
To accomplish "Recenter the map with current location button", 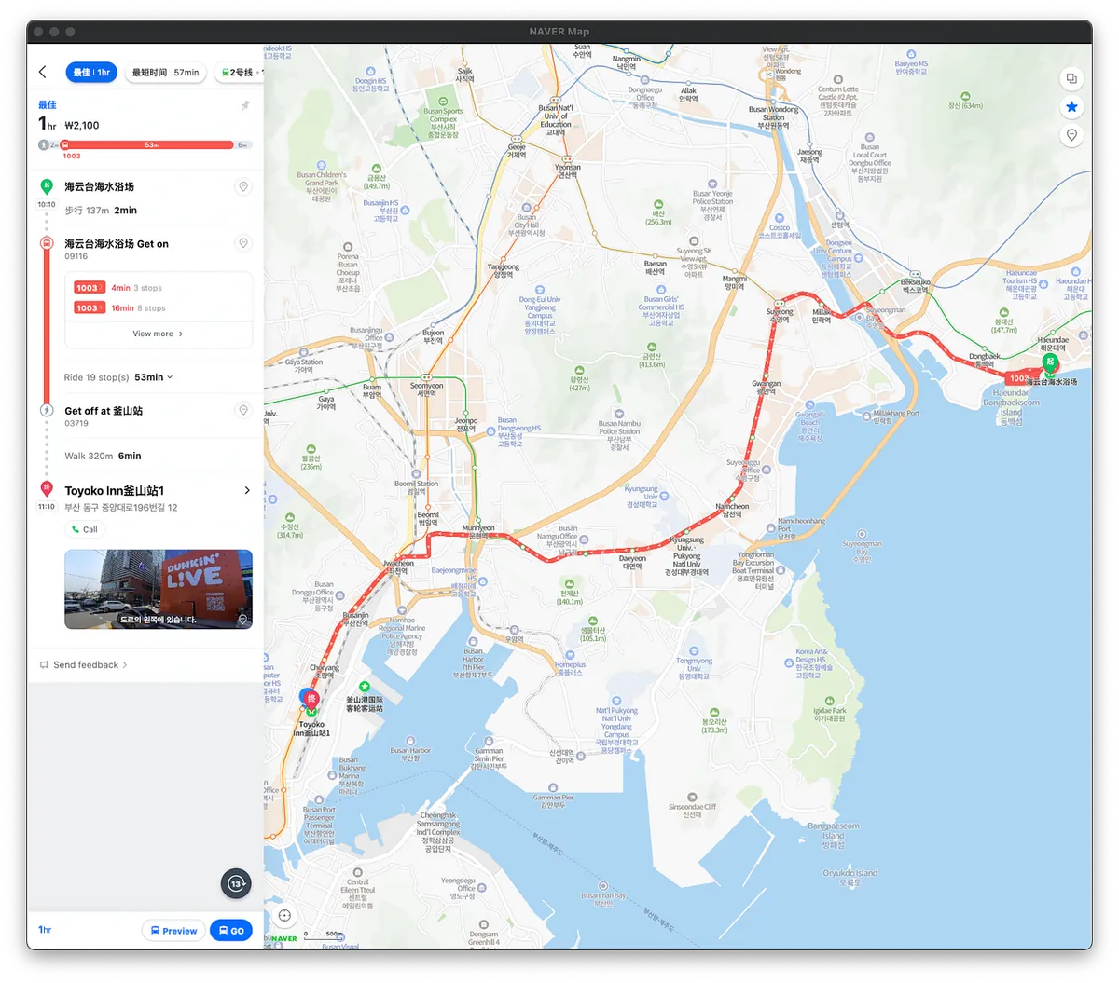I will click(284, 916).
